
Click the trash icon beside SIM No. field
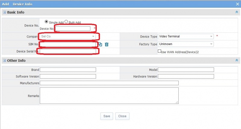[x=107, y=44]
